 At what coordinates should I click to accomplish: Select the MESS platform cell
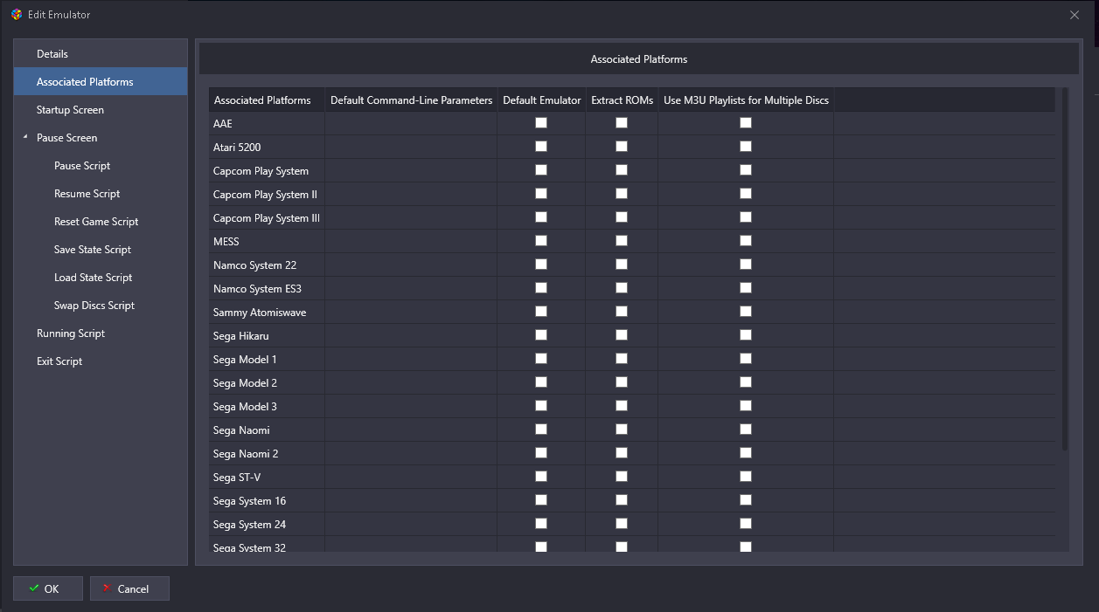pos(267,242)
